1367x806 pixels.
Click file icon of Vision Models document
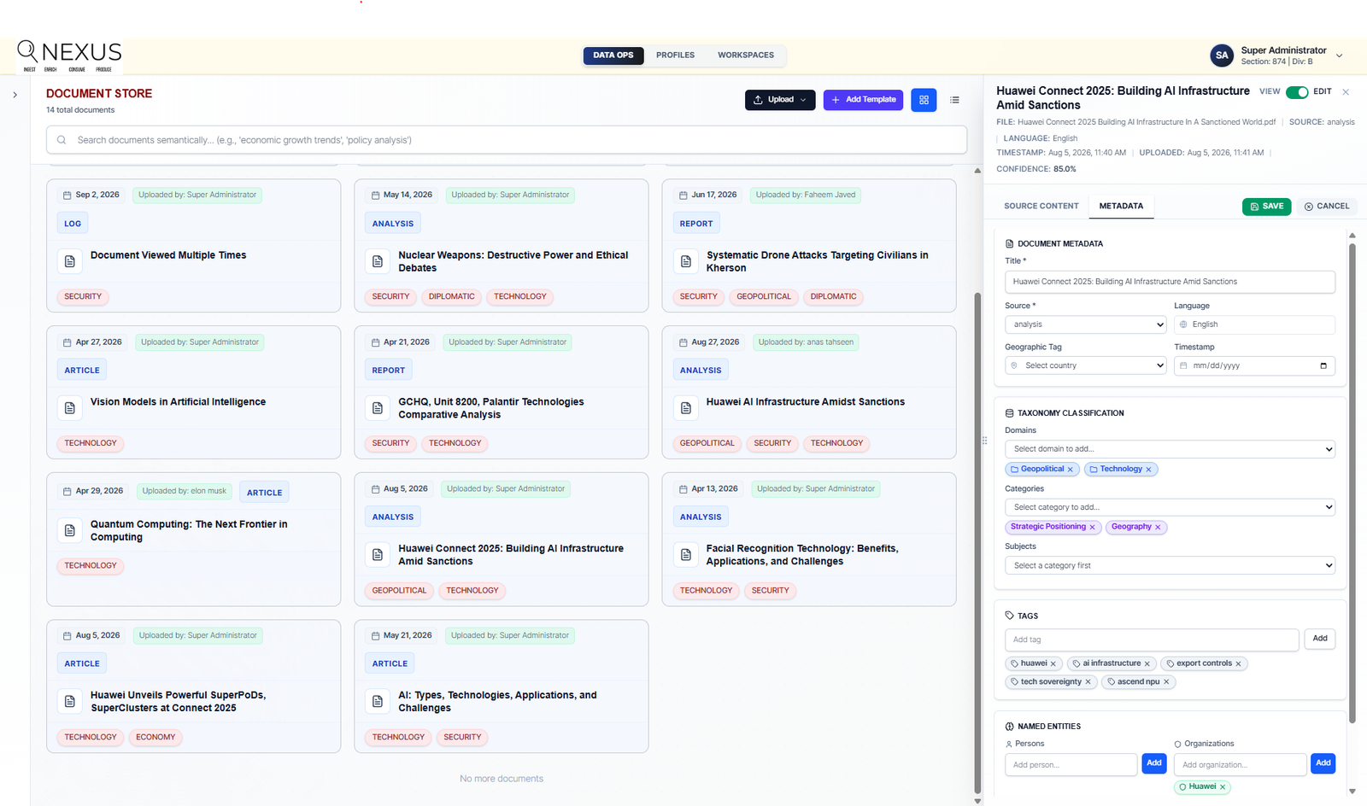pos(70,408)
